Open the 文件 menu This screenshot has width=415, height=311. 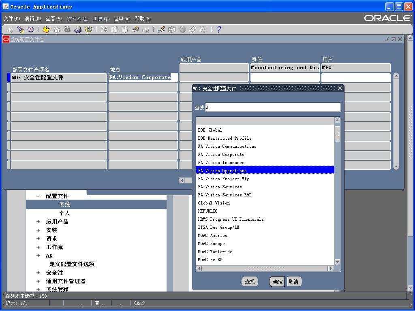click(x=11, y=19)
